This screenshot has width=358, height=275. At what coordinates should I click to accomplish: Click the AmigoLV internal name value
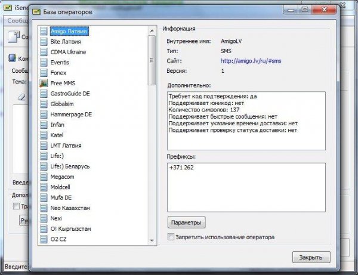click(231, 41)
